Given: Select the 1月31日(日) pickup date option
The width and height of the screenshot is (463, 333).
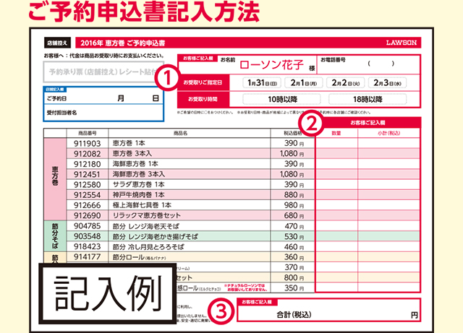Looking at the screenshot, I should click(x=262, y=83).
